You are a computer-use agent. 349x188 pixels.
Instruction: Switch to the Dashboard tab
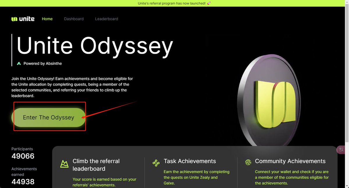coord(74,19)
